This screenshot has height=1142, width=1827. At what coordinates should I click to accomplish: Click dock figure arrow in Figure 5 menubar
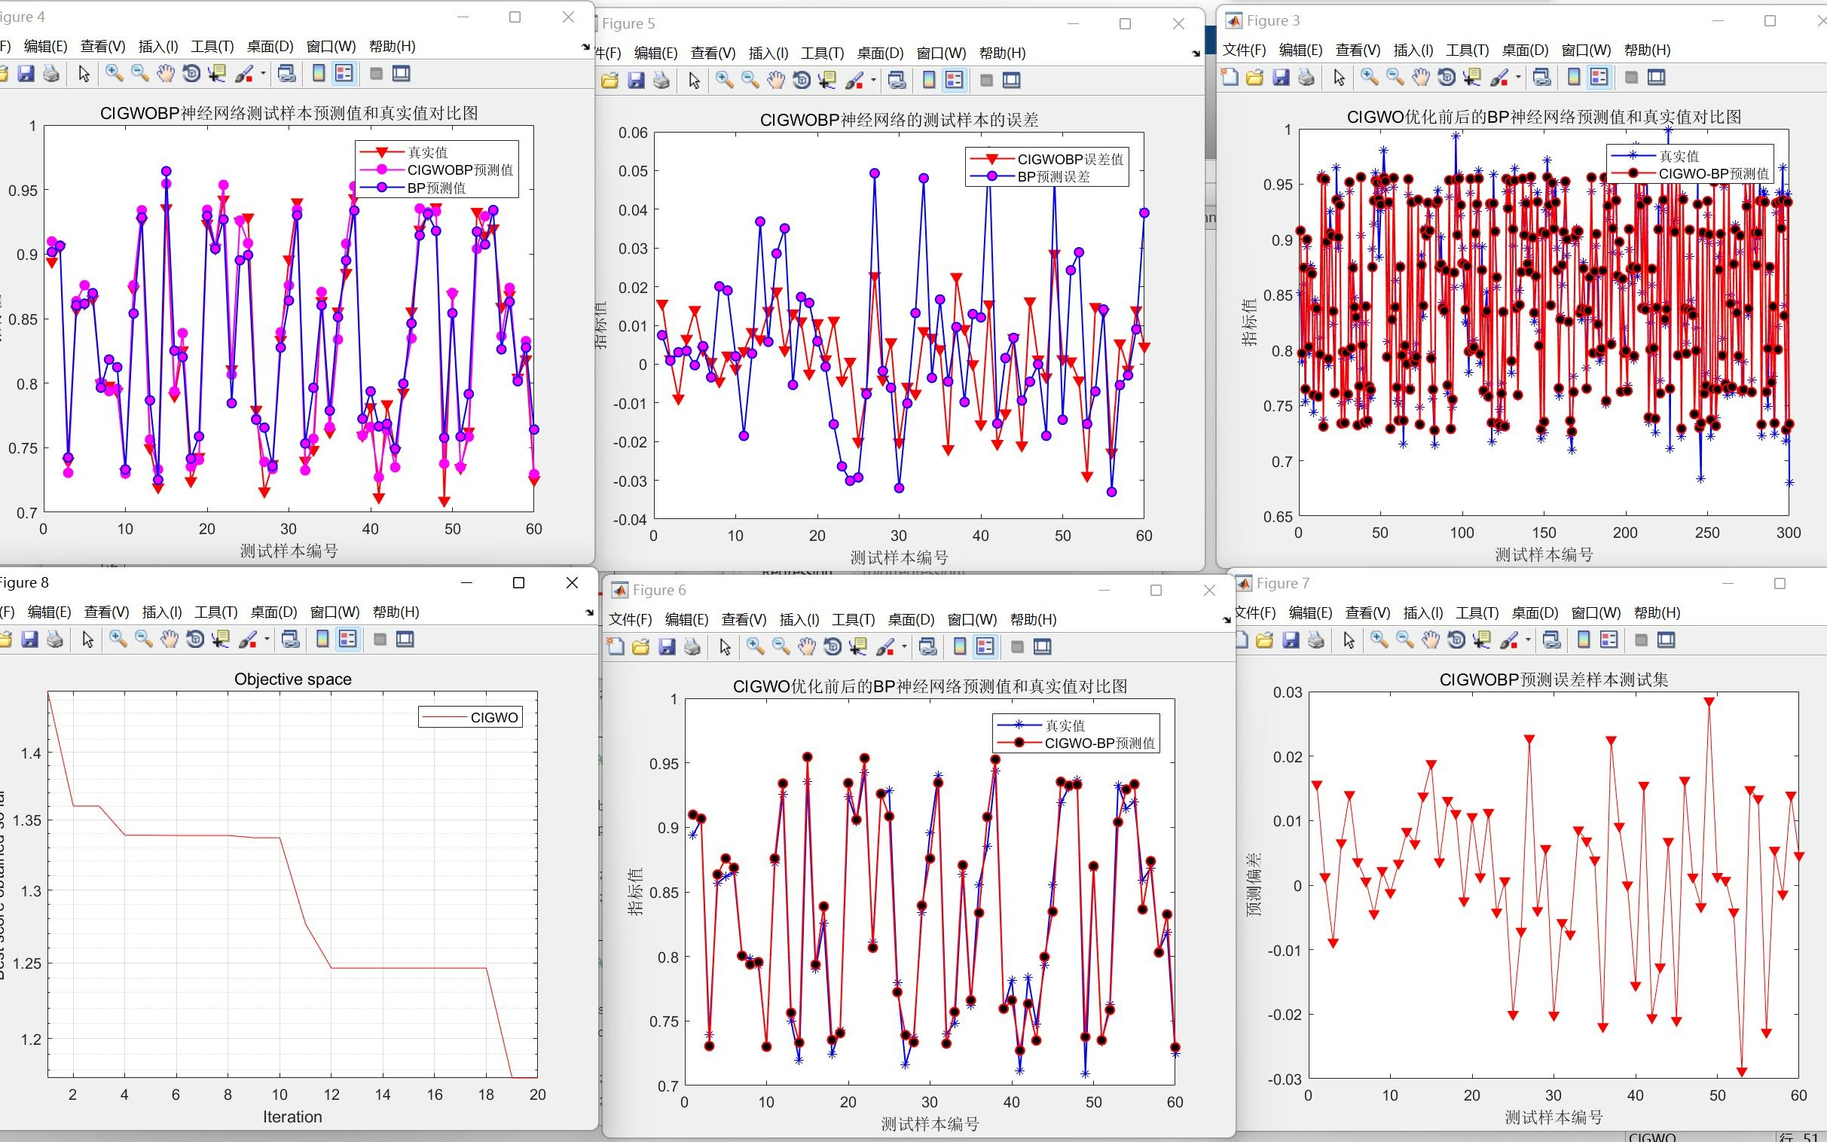click(1196, 53)
